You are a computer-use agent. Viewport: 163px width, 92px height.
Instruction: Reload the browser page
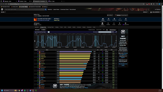(x=6, y=4)
